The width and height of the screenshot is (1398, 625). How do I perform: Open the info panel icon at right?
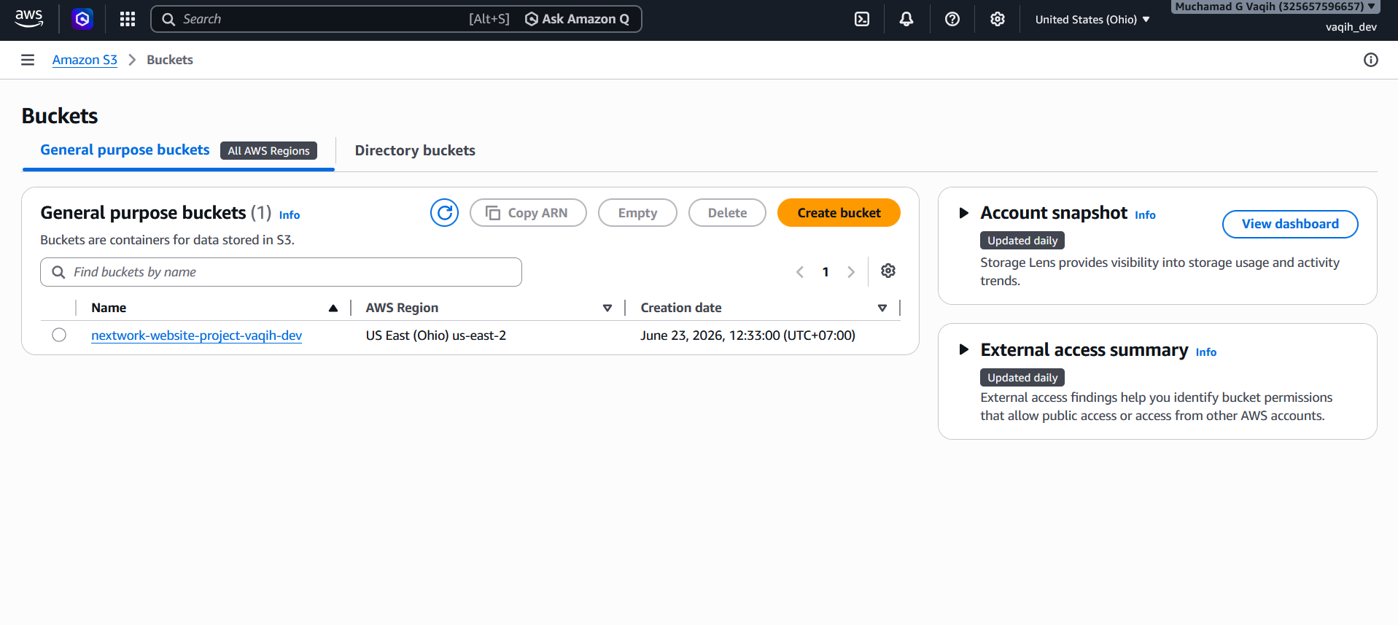1371,60
